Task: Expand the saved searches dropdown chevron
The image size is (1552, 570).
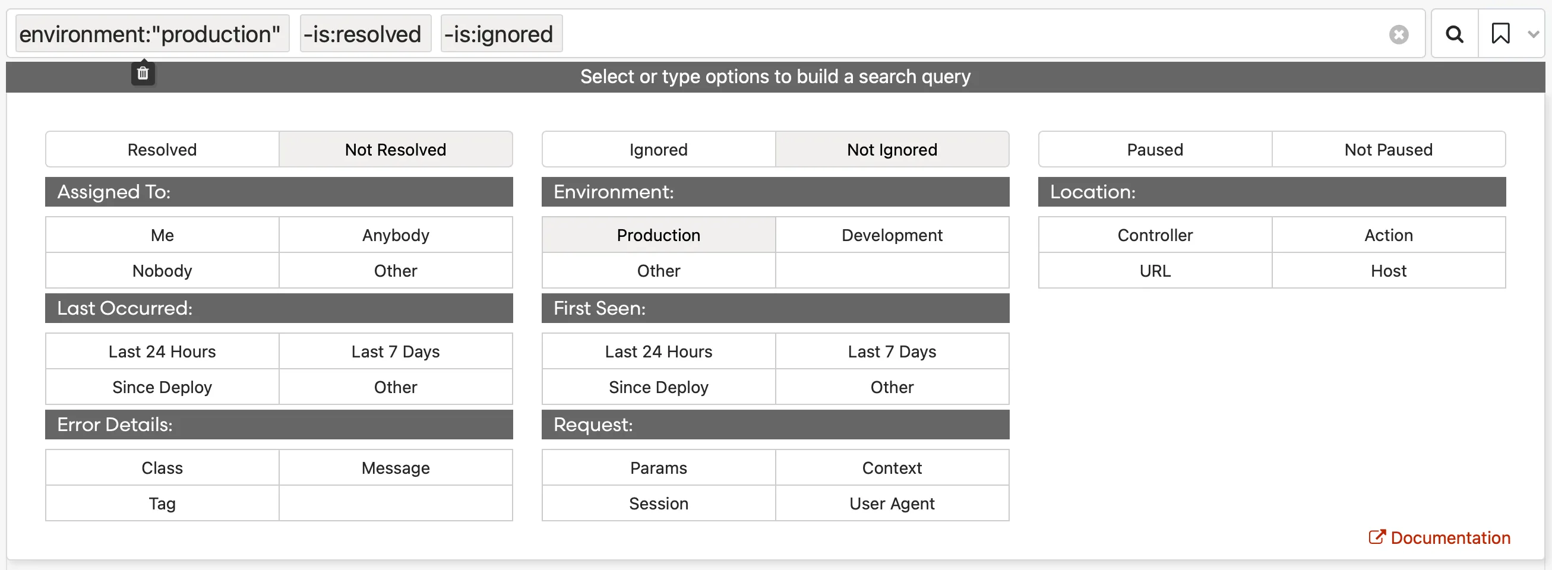Action: tap(1534, 34)
